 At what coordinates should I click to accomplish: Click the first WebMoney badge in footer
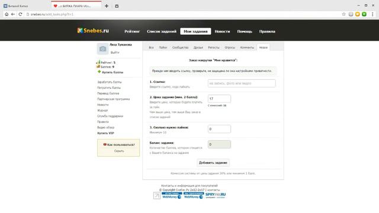[x=172, y=195]
